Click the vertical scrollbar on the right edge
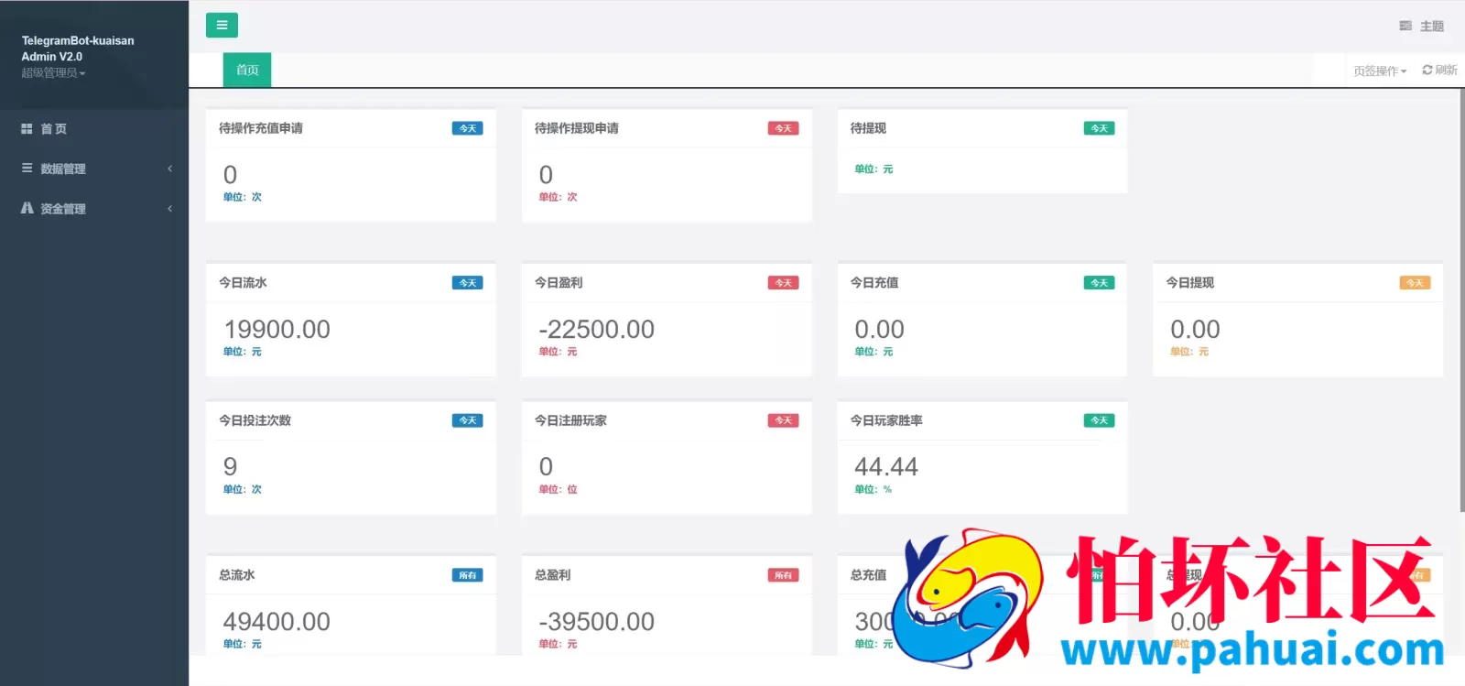The image size is (1465, 686). pyautogui.click(x=1461, y=300)
